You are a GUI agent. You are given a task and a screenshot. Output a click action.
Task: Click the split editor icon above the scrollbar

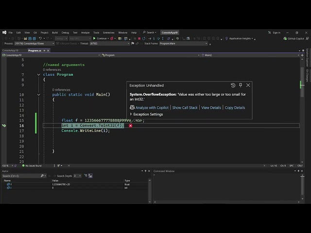click(x=302, y=55)
